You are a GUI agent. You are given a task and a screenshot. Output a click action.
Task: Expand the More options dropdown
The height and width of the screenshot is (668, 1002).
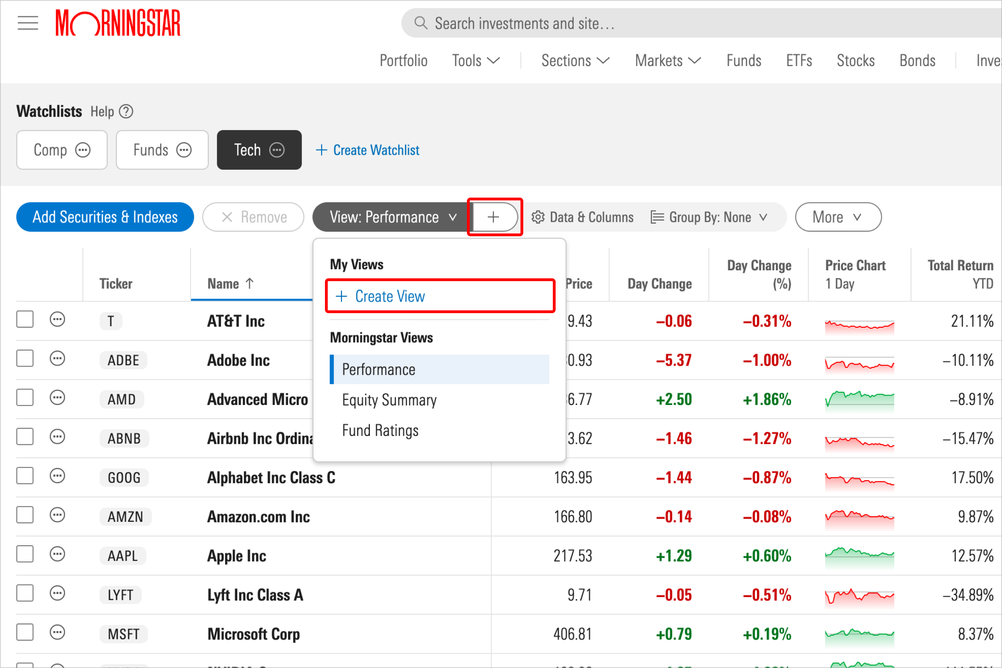pos(836,217)
